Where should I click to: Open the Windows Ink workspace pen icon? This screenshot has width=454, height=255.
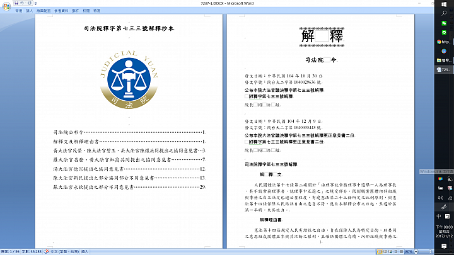click(444, 207)
